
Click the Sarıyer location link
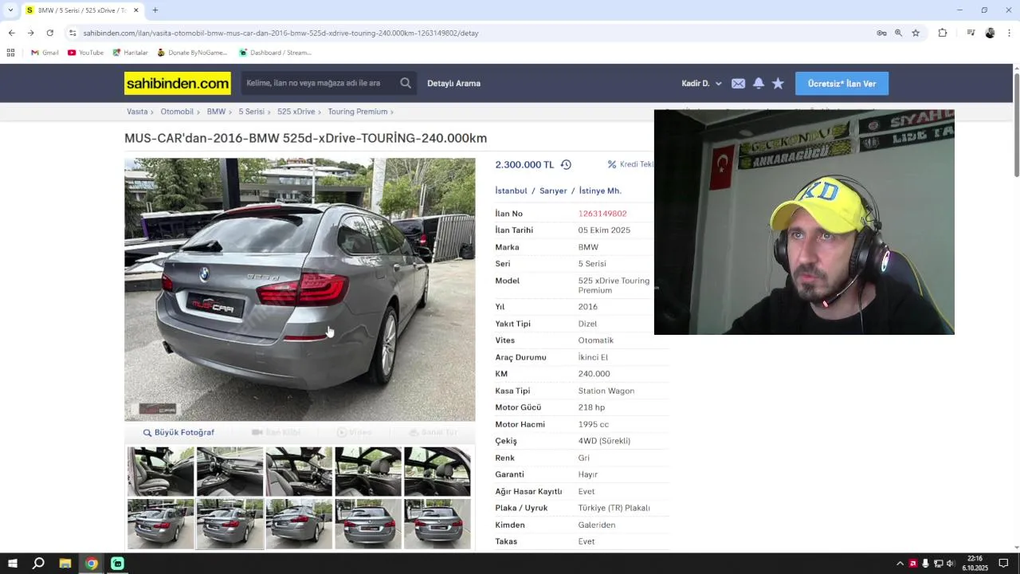coord(553,191)
